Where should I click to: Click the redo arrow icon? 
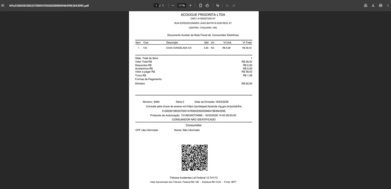pos(234,5)
